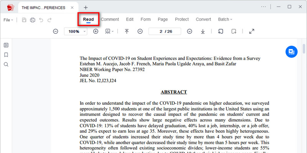Open the 100% zoom level dropdown

(76, 31)
